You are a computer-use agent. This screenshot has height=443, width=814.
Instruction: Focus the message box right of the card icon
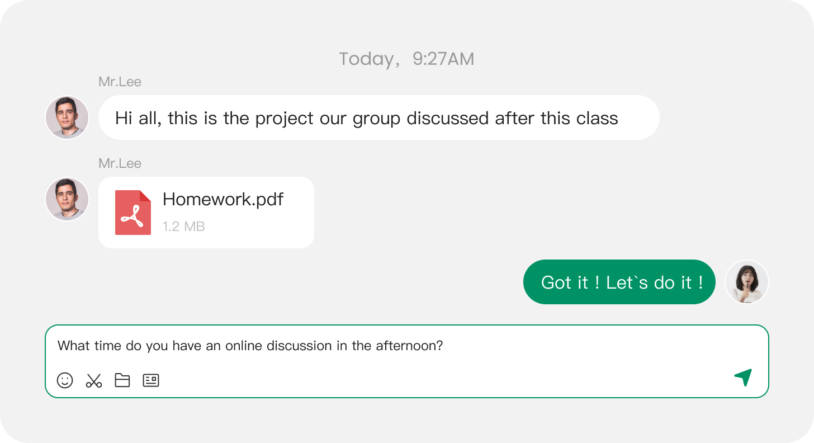[x=436, y=380]
